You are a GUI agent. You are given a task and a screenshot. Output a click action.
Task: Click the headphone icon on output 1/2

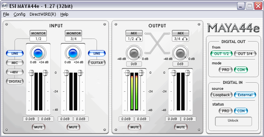[139, 39]
